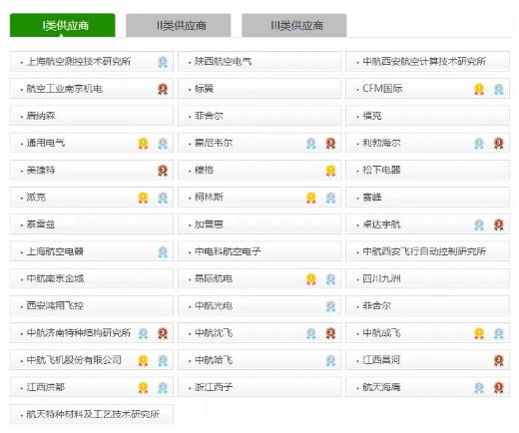Select the I类供应商 tab
519x433 pixels.
[63, 25]
